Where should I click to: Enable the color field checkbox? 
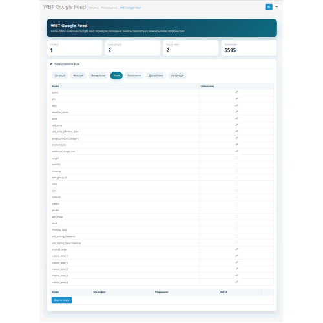coord(236,184)
